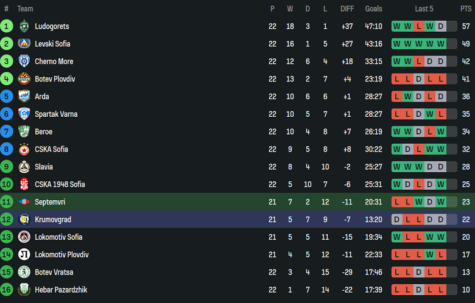This screenshot has height=303, width=475.
Task: Open the Septemvri team link
Action: click(x=51, y=202)
